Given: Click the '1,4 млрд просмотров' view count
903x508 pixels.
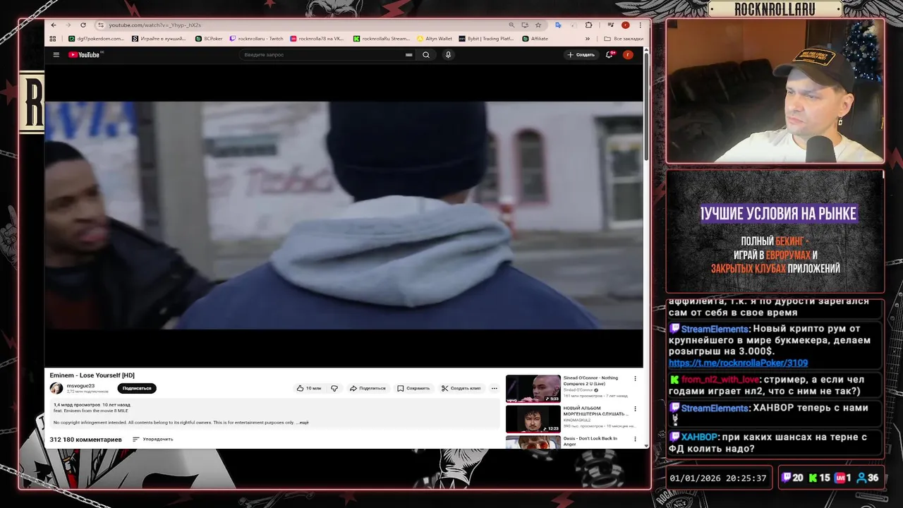Looking at the screenshot, I should tap(77, 405).
